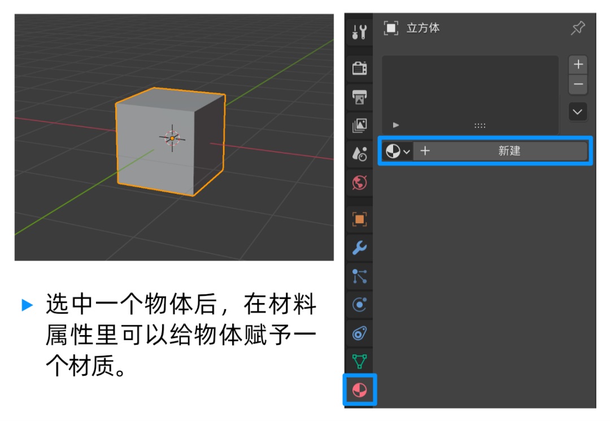The image size is (610, 421).
Task: Toggle the pin icon for 立方体
Action: point(578,28)
